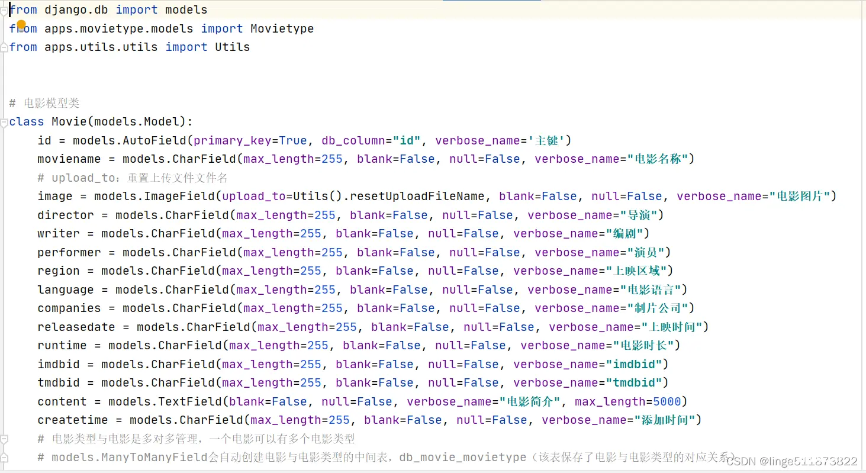This screenshot has height=473, width=866.
Task: Click the 'imdbid' field name at line start
Action: pyautogui.click(x=59, y=364)
